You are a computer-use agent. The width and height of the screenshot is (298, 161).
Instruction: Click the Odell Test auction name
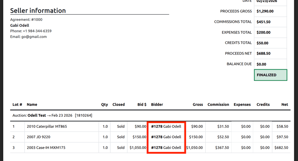point(37,116)
